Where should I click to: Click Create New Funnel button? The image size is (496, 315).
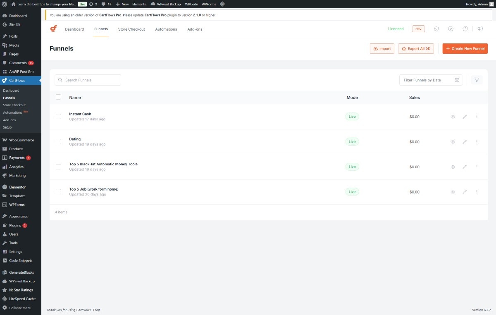[x=465, y=49]
